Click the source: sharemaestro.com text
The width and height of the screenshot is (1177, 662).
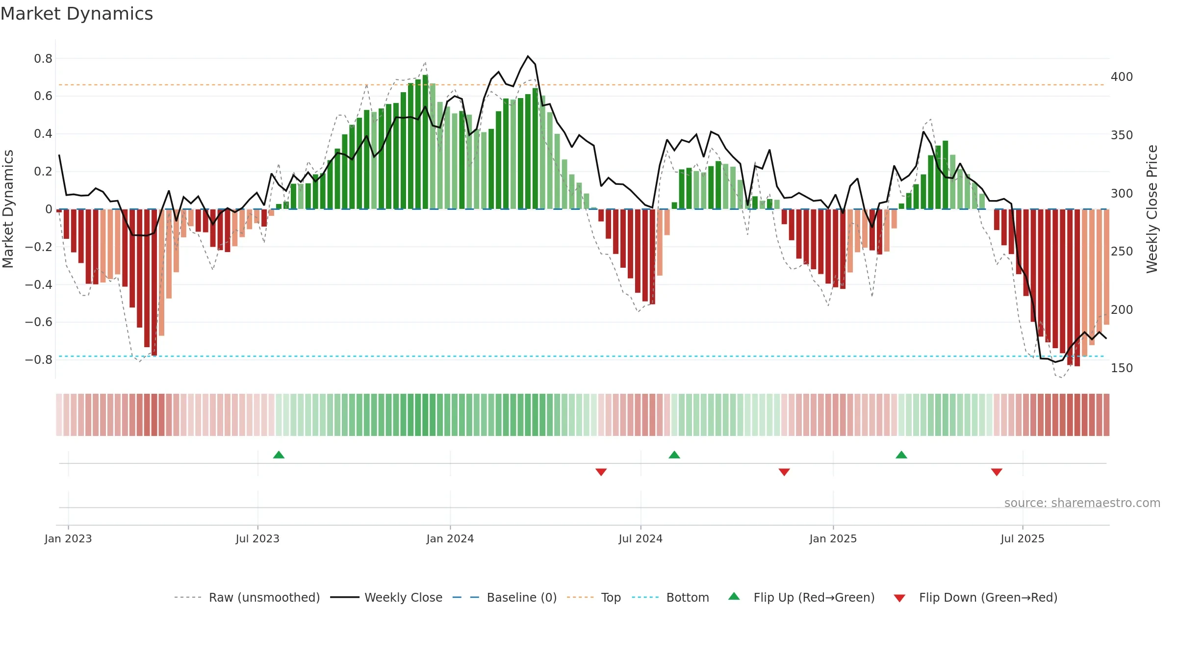(1082, 503)
